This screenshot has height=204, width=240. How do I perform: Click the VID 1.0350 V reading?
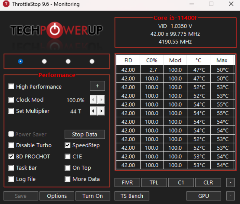click(x=175, y=26)
